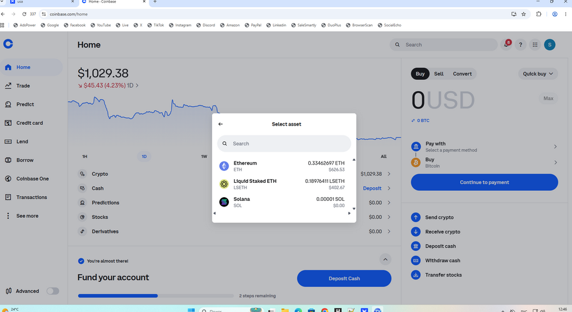Image resolution: width=572 pixels, height=312 pixels.
Task: Open the Lend section
Action: (31, 142)
